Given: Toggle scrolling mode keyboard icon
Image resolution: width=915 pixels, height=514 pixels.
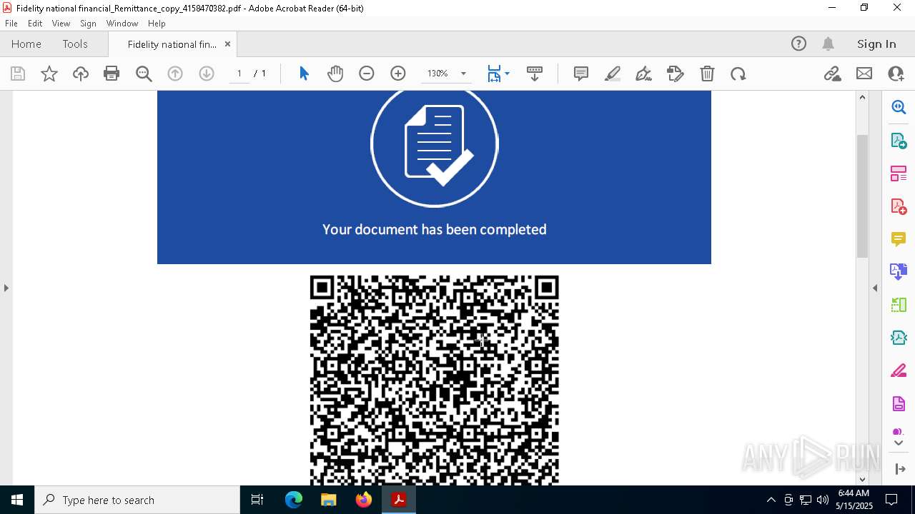Looking at the screenshot, I should click(x=535, y=74).
